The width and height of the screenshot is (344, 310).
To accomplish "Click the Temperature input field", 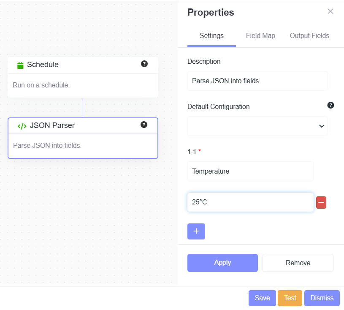I will click(x=250, y=171).
